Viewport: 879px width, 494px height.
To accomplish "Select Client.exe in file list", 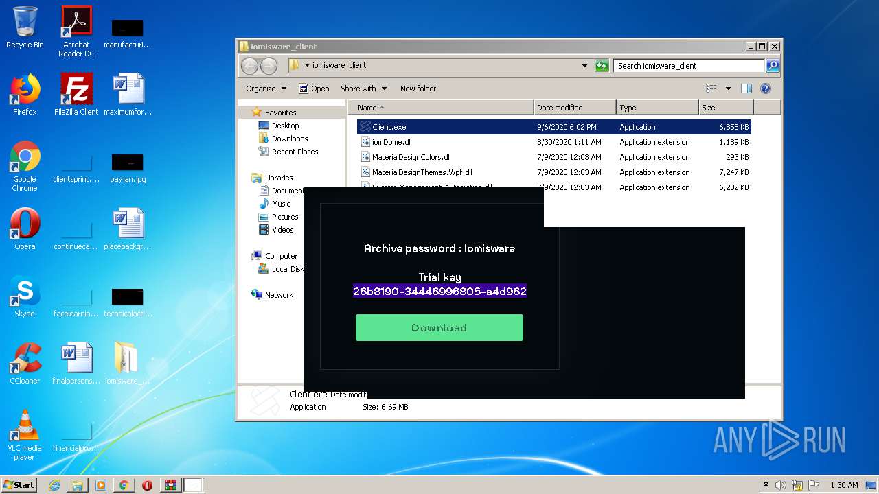I will point(553,127).
